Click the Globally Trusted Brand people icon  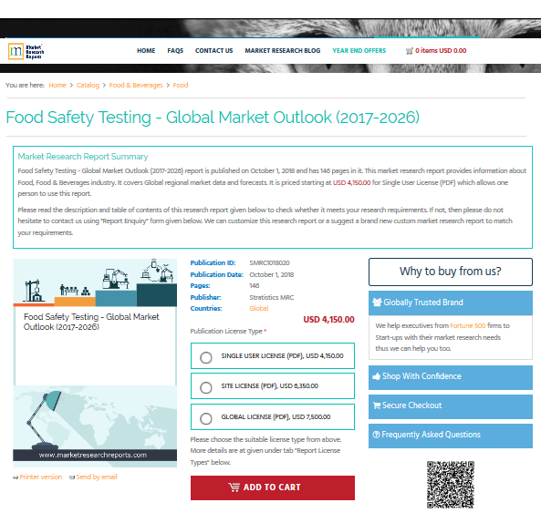point(377,303)
